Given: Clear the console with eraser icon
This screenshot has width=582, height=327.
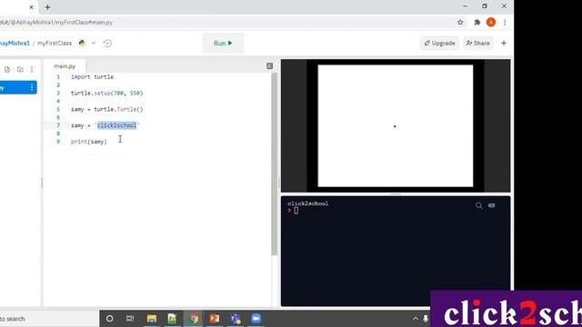Looking at the screenshot, I should [x=491, y=205].
